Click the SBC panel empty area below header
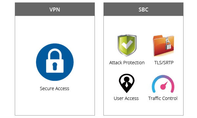The height and width of the screenshot is (118, 197). tap(143, 25)
